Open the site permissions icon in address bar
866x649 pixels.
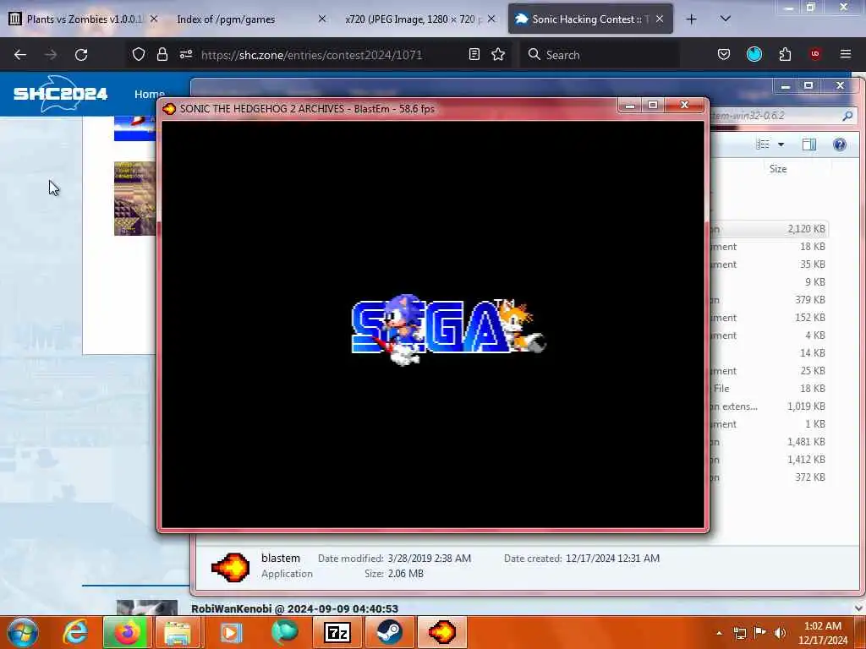point(185,54)
